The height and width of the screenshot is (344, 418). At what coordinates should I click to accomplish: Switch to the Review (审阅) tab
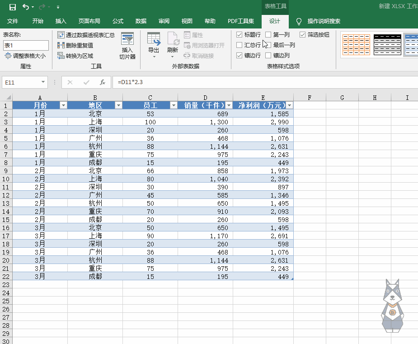click(164, 21)
